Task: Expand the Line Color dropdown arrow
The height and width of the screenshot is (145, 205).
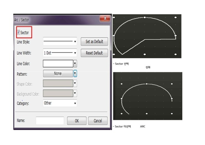Action: (x=75, y=63)
